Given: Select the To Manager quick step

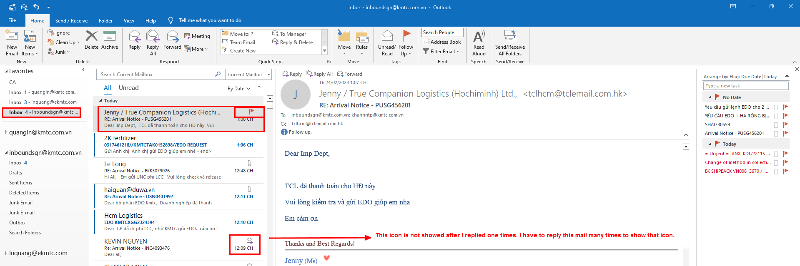Looking at the screenshot, I should pos(289,34).
